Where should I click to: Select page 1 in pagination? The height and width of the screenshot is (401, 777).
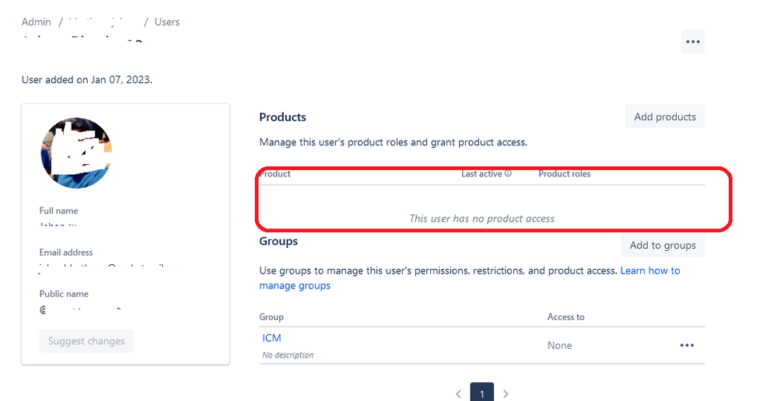pyautogui.click(x=481, y=393)
